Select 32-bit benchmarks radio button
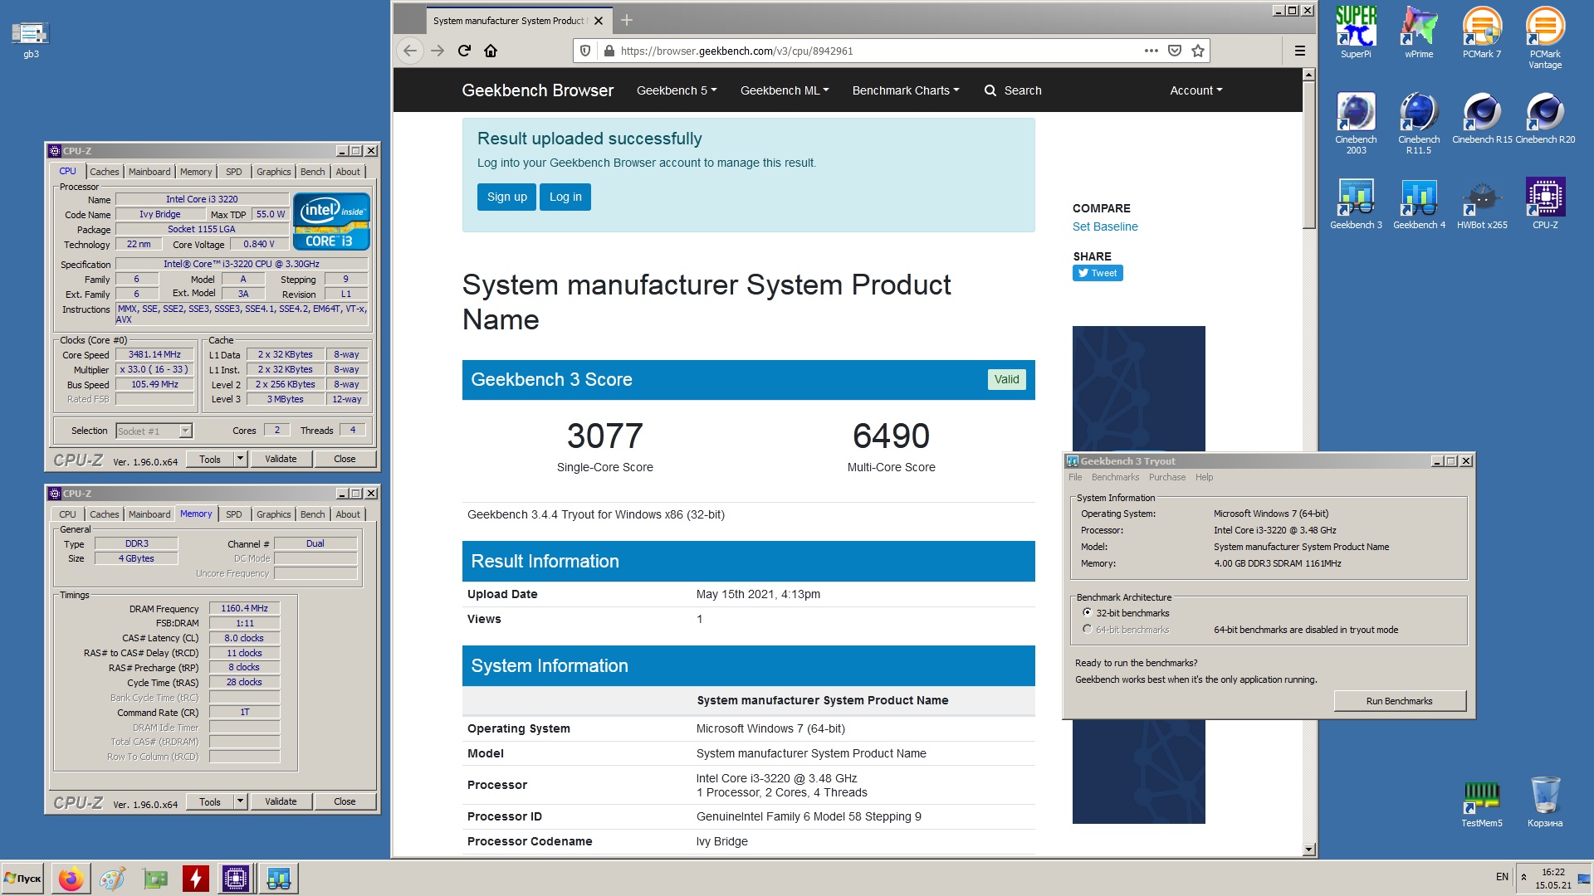 point(1087,613)
